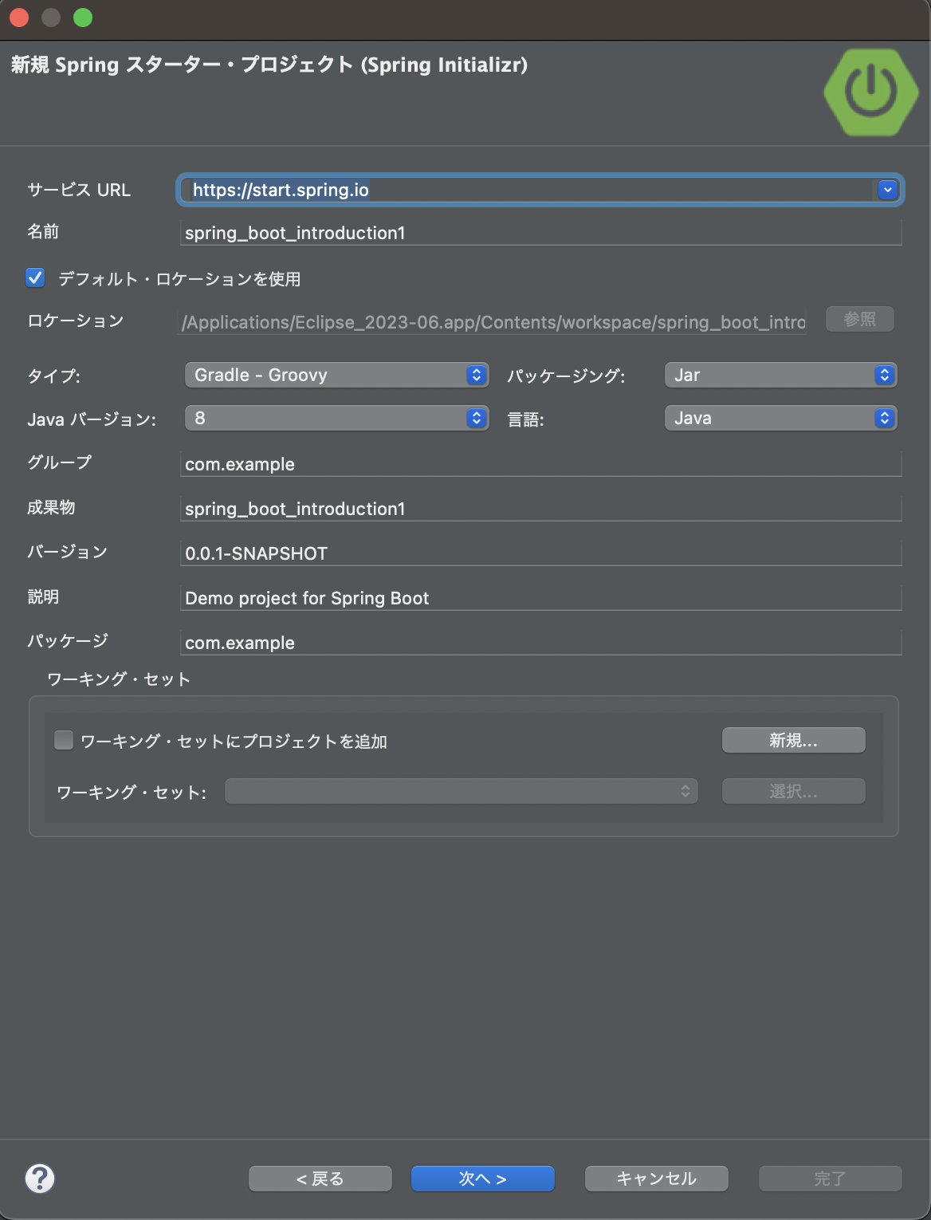Edit the バージョン field showing 0.0.1-SNAPSHOT
This screenshot has height=1220, width=931.
click(541, 552)
